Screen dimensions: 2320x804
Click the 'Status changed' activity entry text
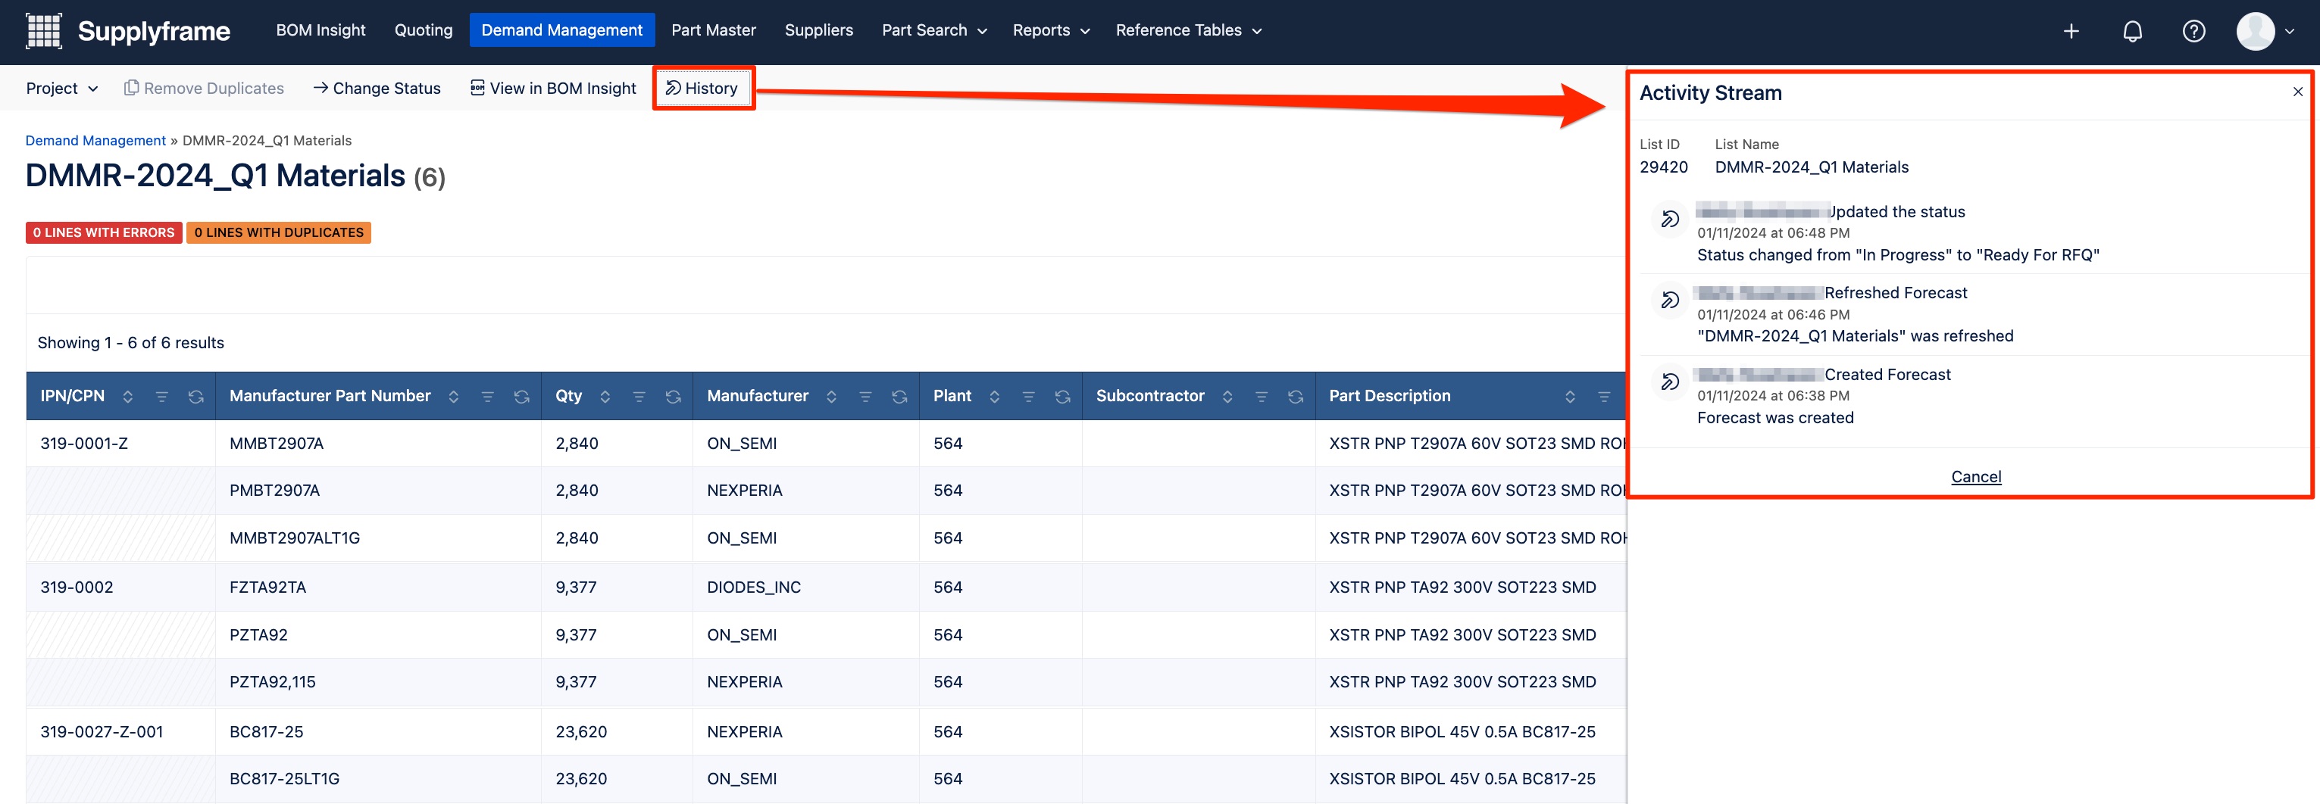[x=1898, y=256]
